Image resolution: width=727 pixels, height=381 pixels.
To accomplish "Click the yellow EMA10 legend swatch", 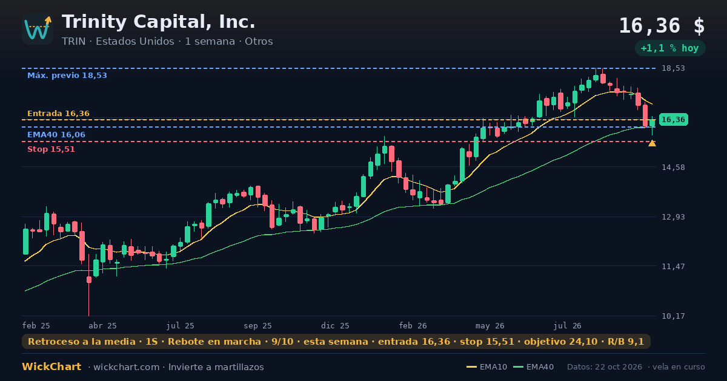I will point(471,367).
